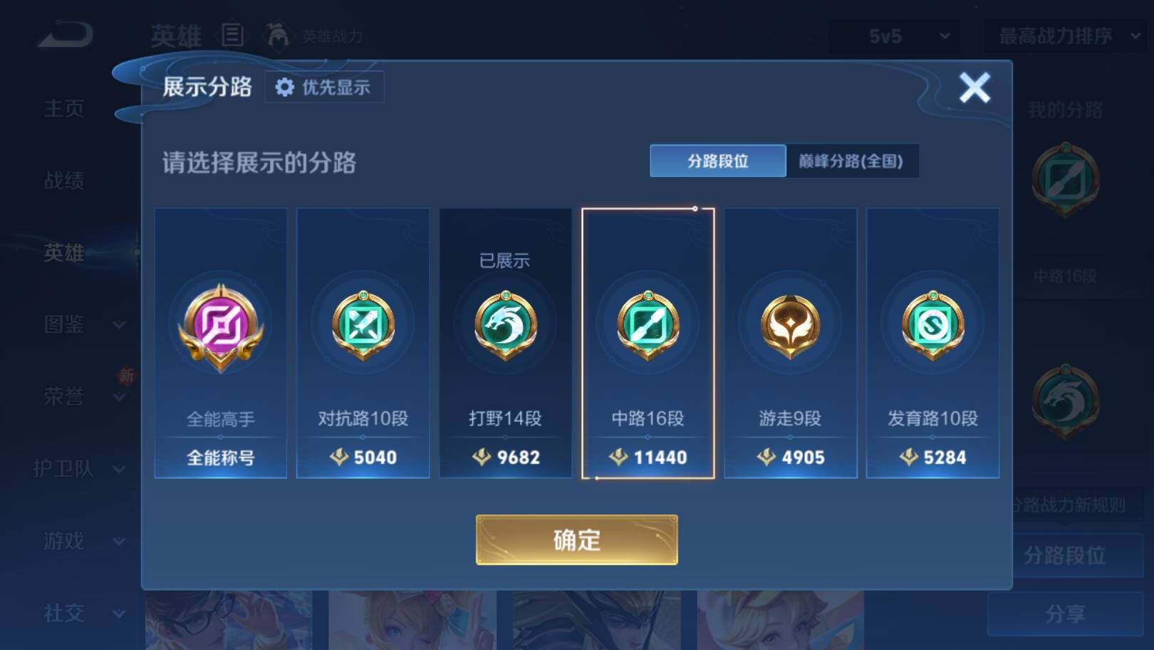1154x650 pixels.
Task: Pick the 打野14段 dragon badge
Action: [506, 325]
